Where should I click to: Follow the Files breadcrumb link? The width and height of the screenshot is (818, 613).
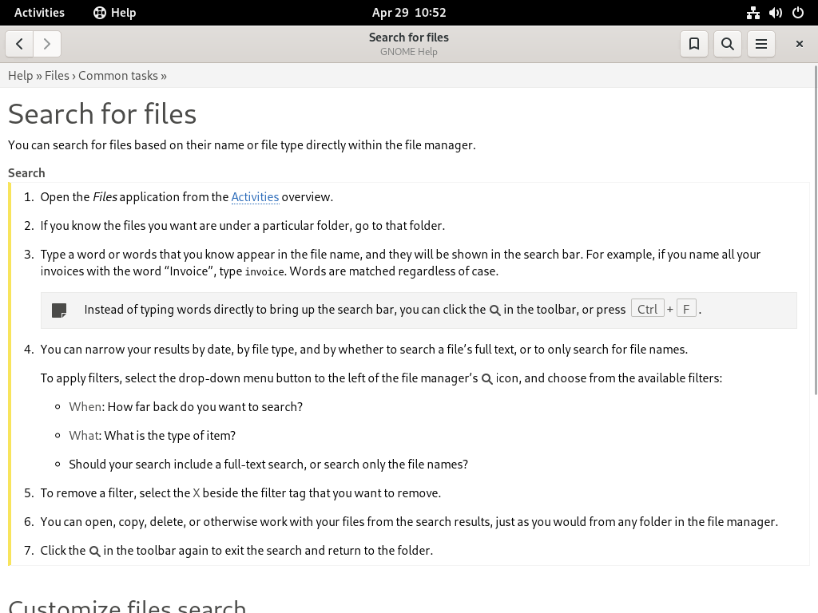(57, 76)
